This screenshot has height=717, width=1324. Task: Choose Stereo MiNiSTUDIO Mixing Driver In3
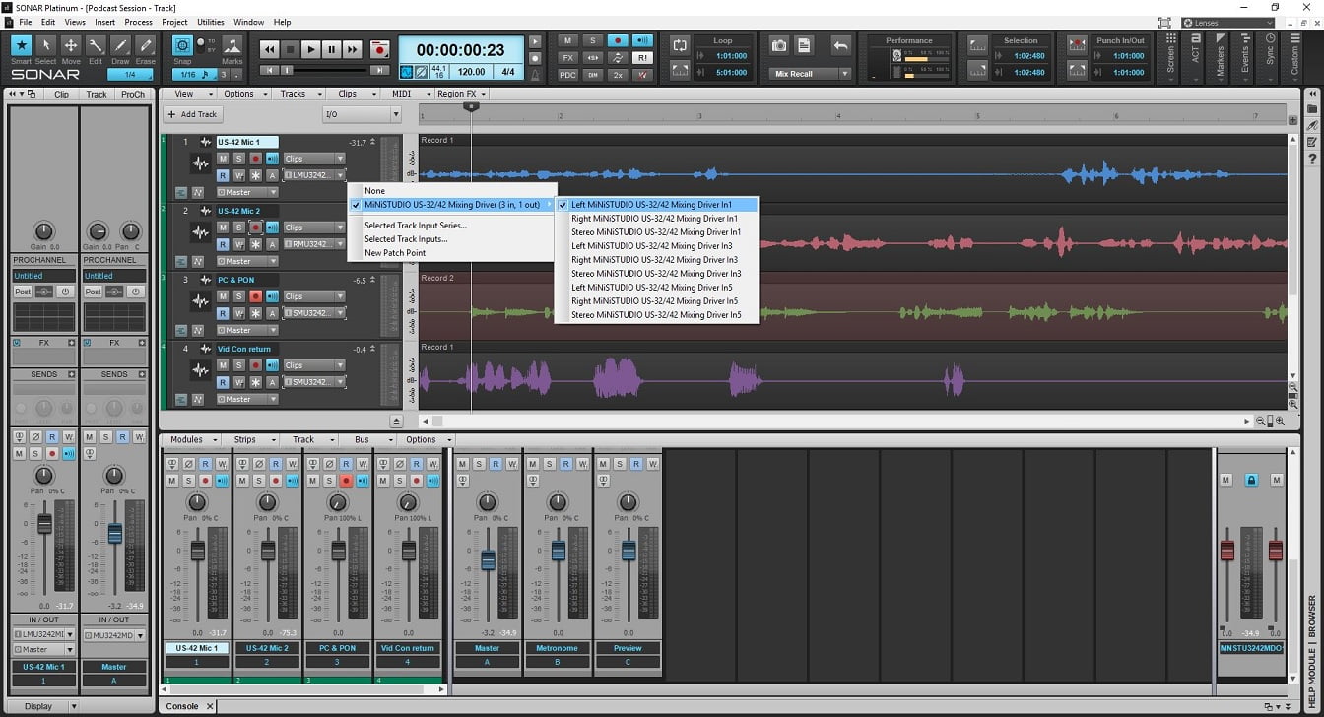[x=657, y=274]
